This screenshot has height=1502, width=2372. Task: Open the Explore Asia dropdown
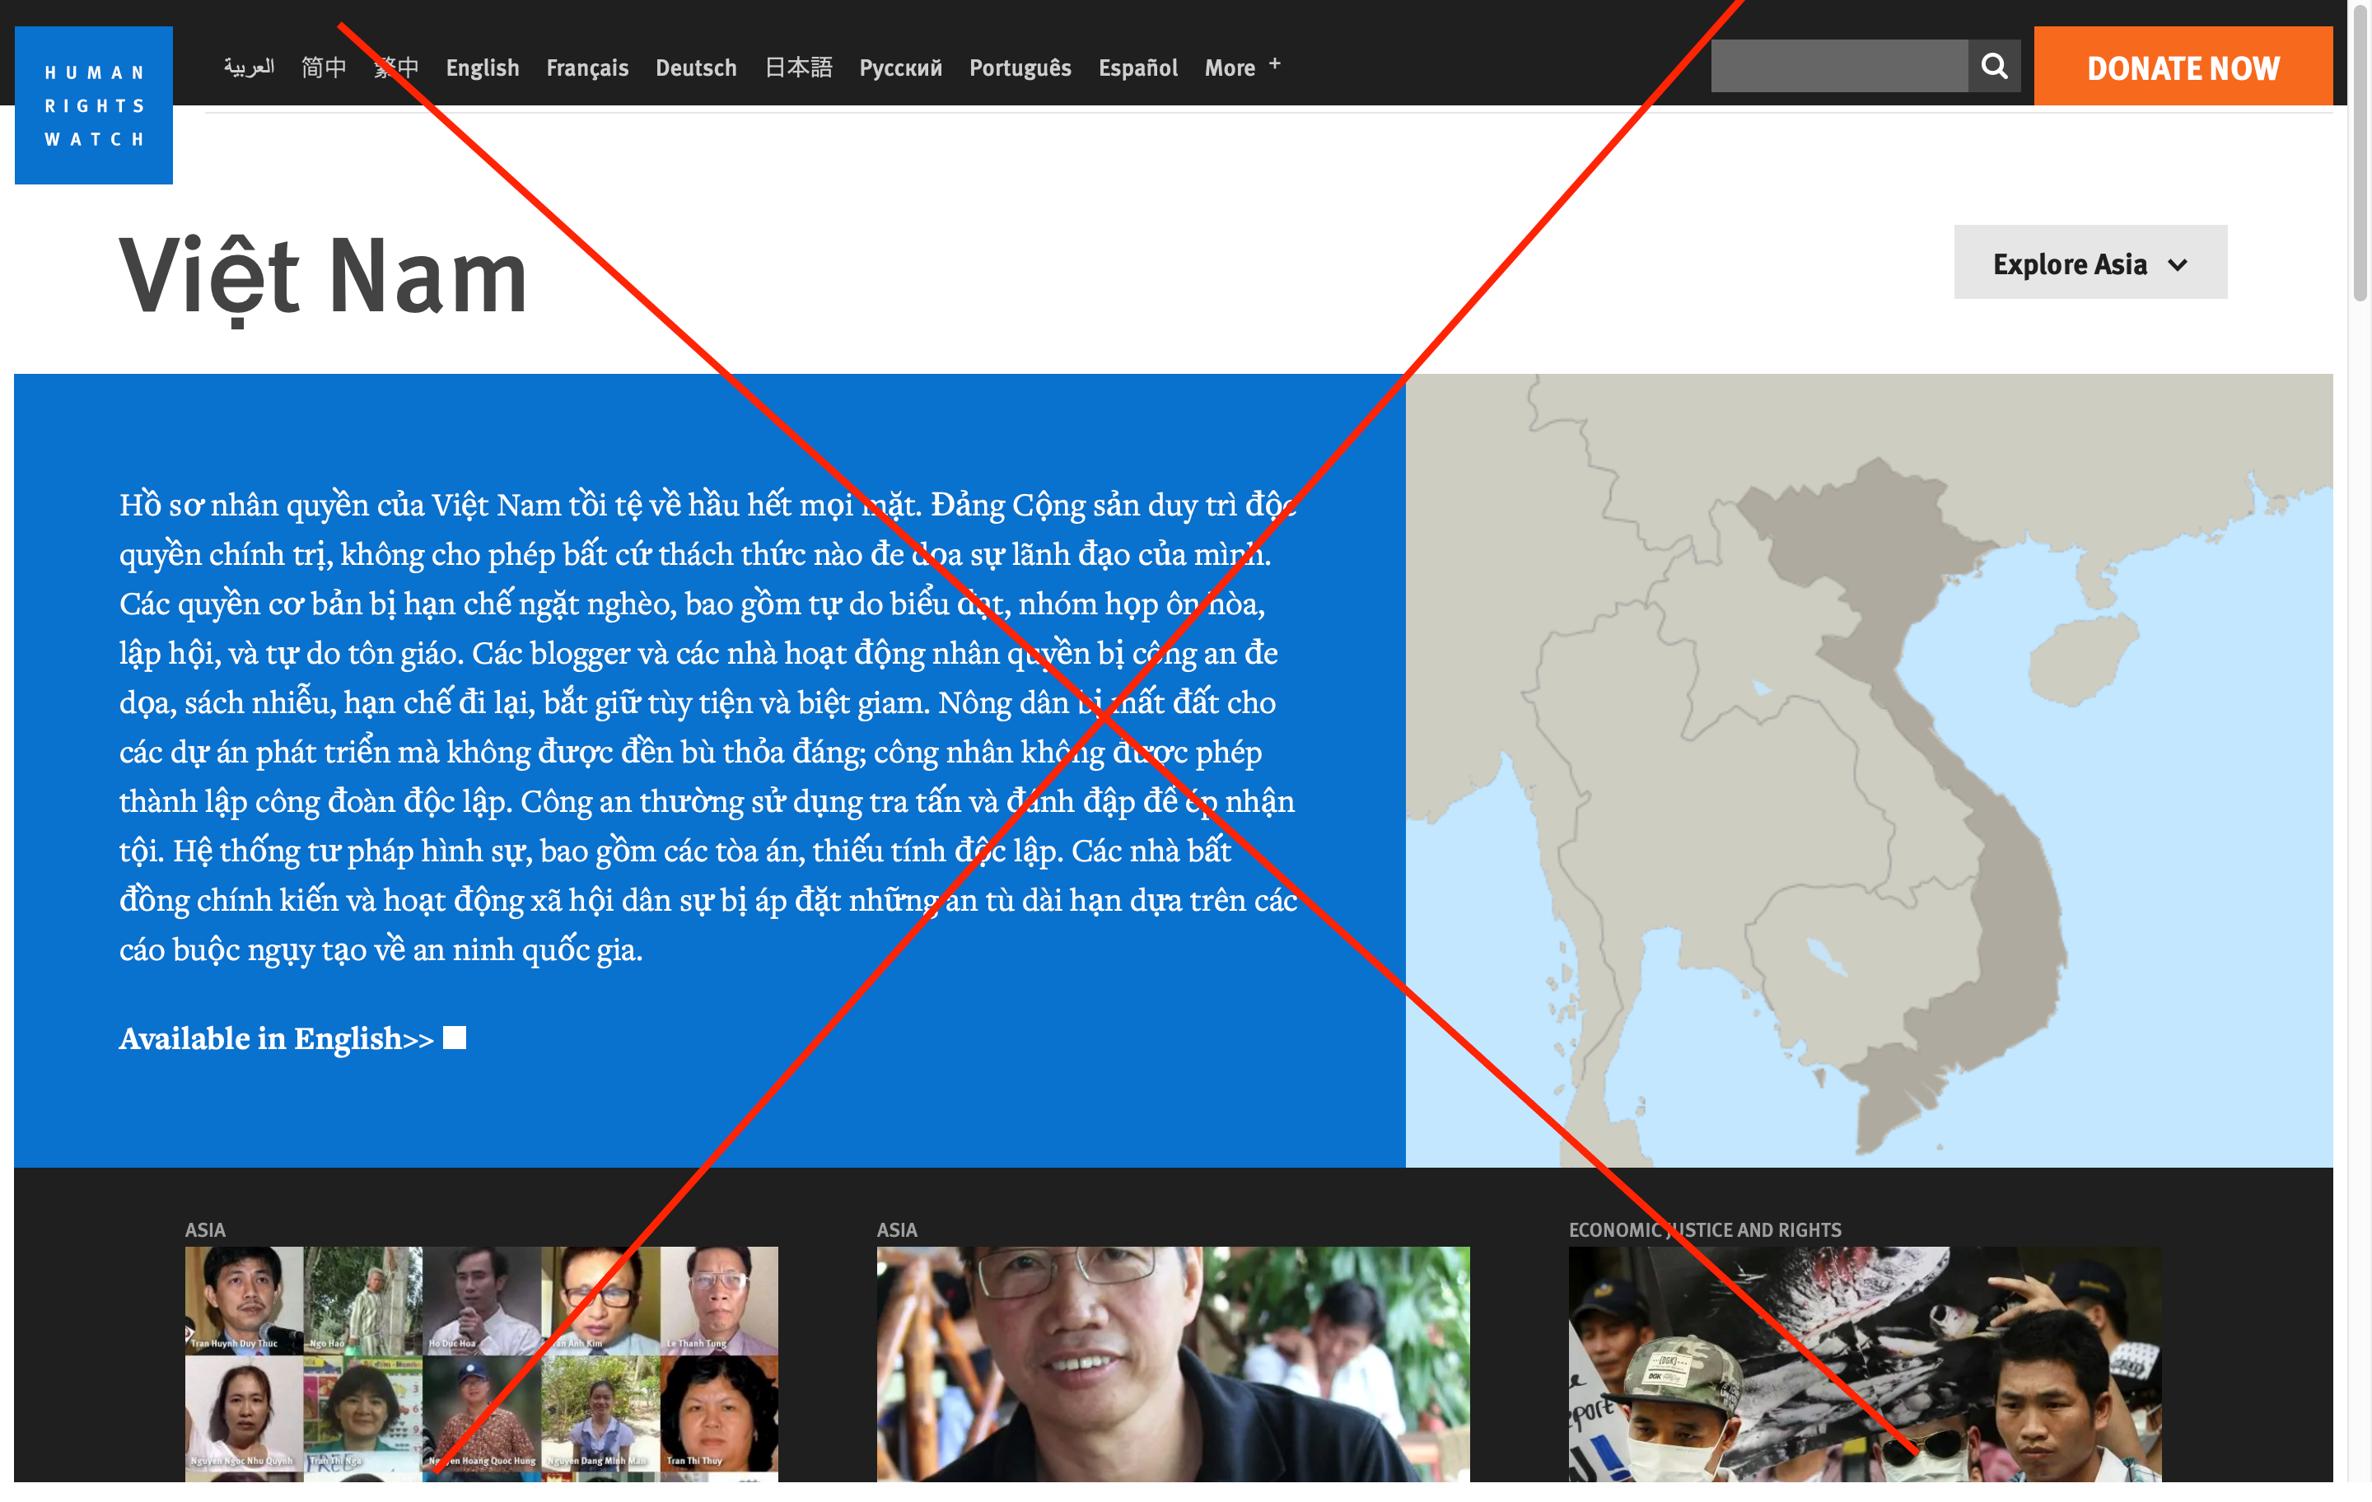click(2090, 262)
